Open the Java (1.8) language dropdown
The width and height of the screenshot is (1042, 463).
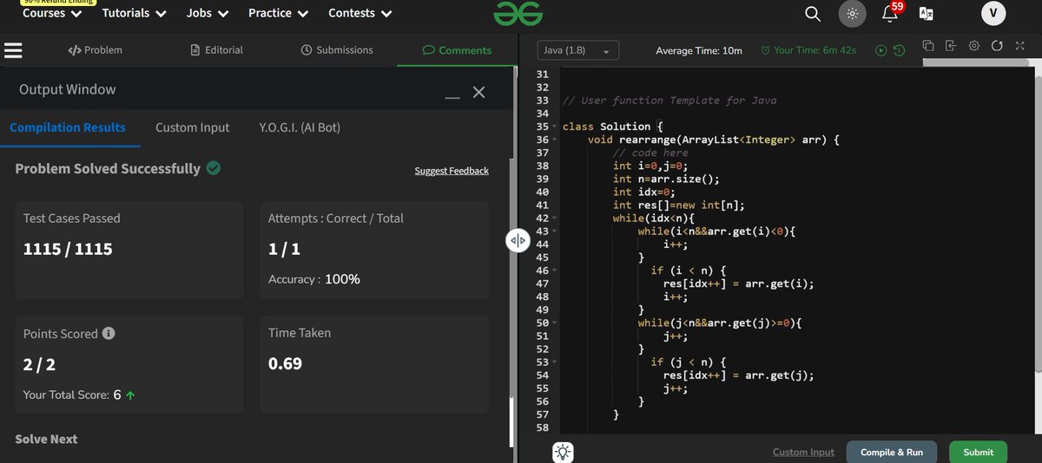click(578, 50)
